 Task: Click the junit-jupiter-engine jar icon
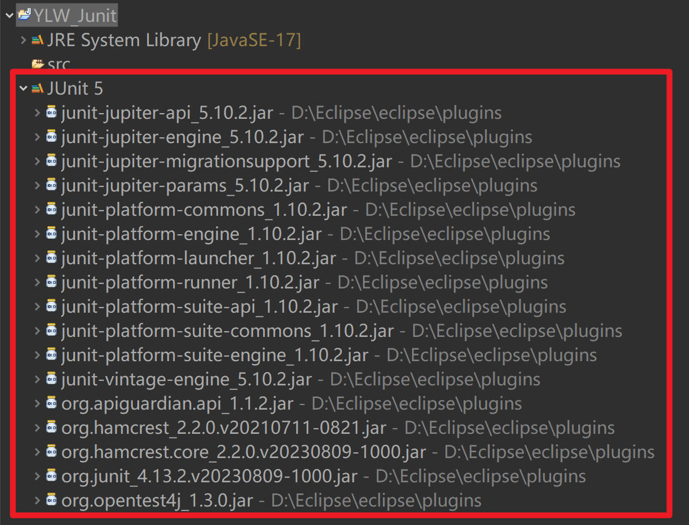pyautogui.click(x=51, y=136)
